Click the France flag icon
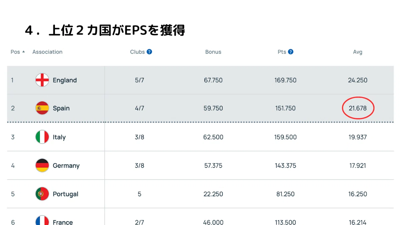Image resolution: width=400 pixels, height=225 pixels. click(42, 220)
